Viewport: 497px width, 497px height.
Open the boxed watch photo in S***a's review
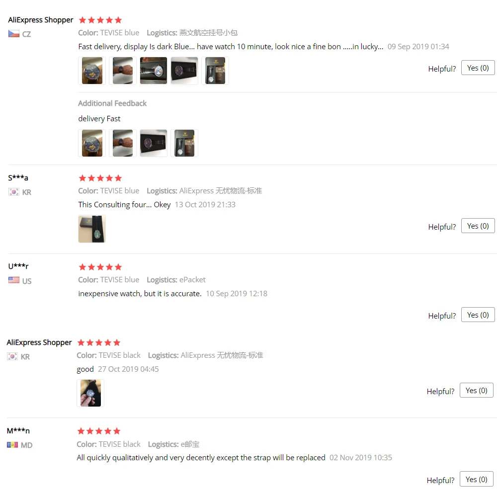pyautogui.click(x=92, y=229)
